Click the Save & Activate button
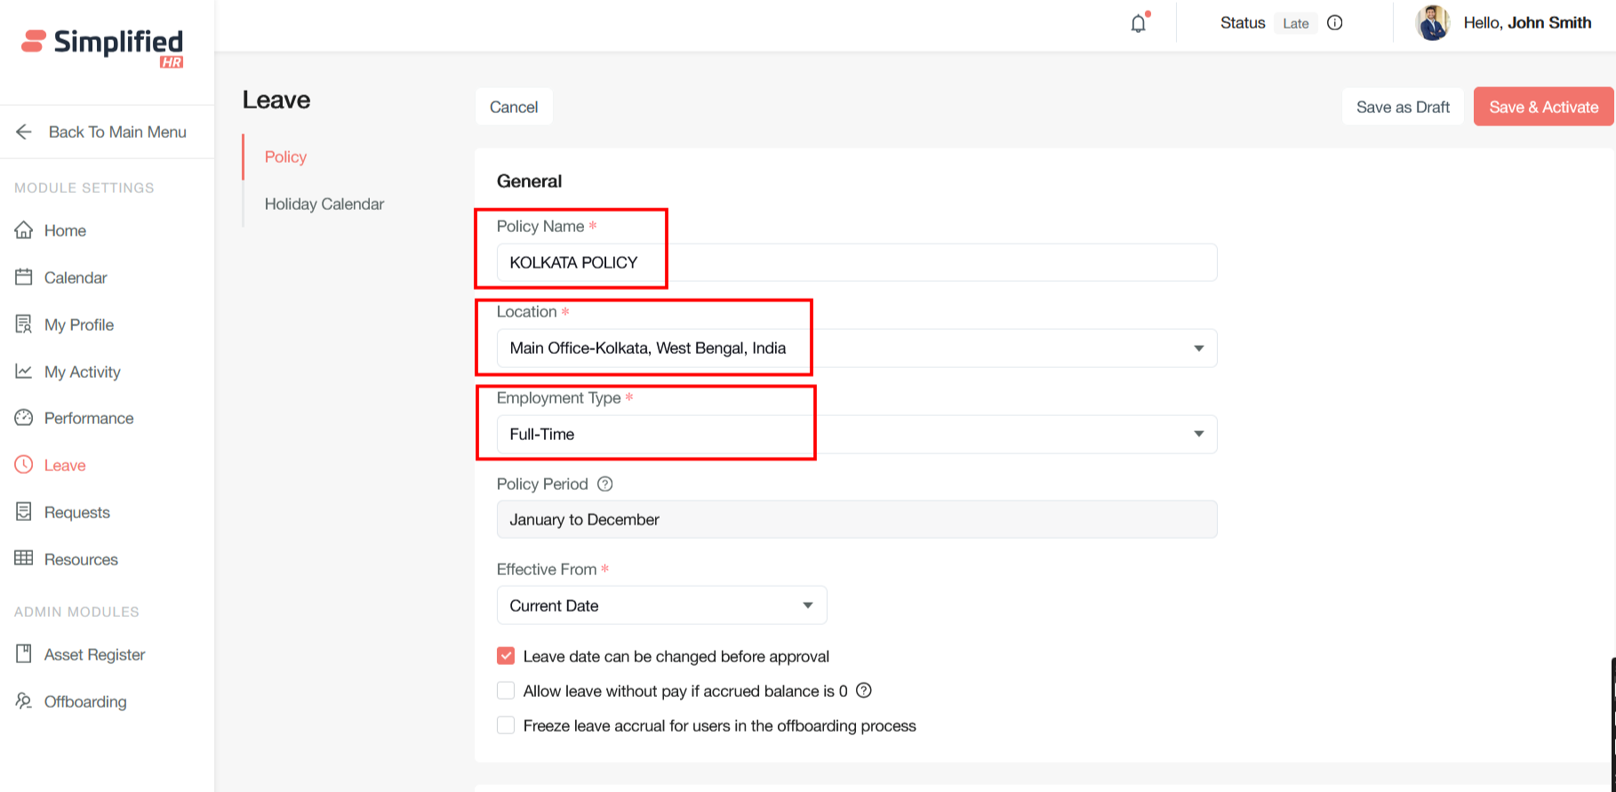The height and width of the screenshot is (792, 1616). (1542, 107)
